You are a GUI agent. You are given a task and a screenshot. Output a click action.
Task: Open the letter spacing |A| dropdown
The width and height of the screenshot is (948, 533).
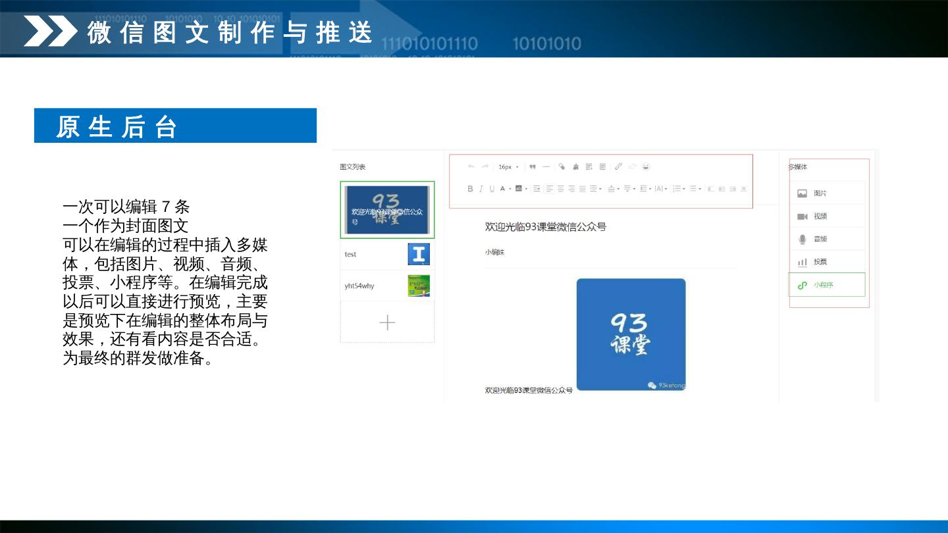(661, 189)
